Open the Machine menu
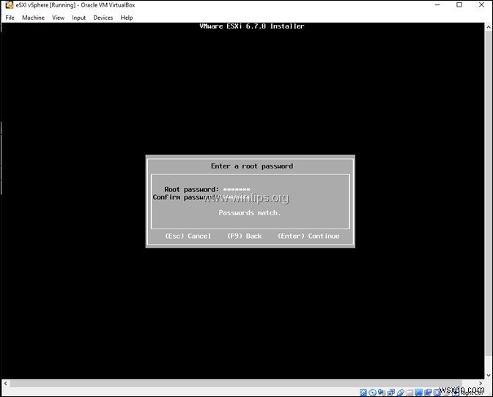The width and height of the screenshot is (493, 397). coord(33,18)
